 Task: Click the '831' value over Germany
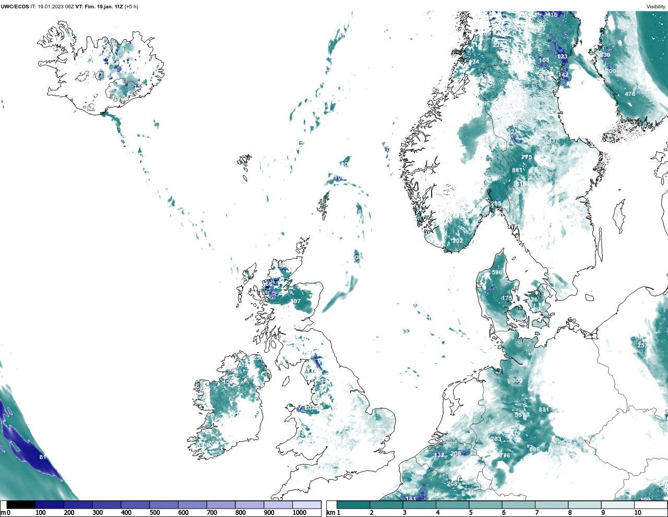[x=544, y=410]
